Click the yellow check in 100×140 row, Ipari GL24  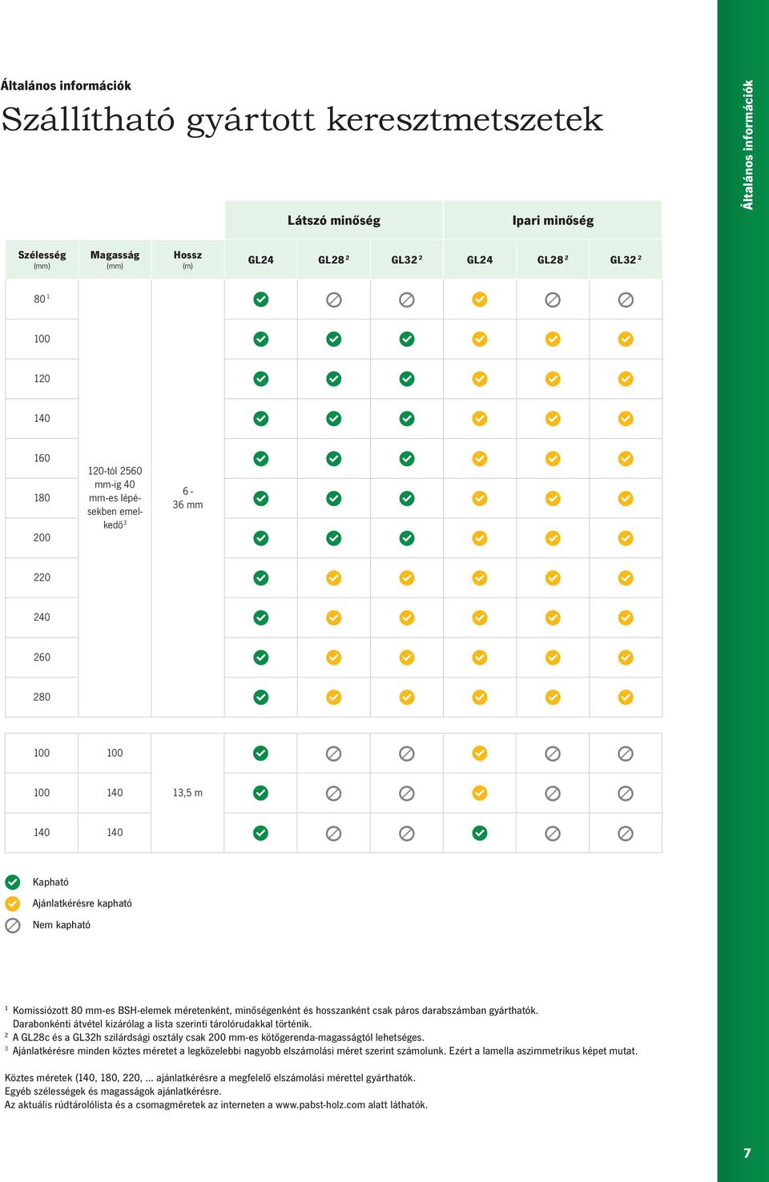[x=480, y=793]
